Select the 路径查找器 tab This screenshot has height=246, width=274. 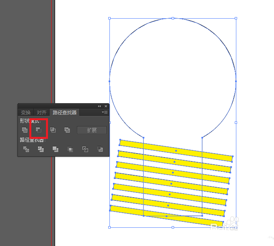(x=65, y=112)
